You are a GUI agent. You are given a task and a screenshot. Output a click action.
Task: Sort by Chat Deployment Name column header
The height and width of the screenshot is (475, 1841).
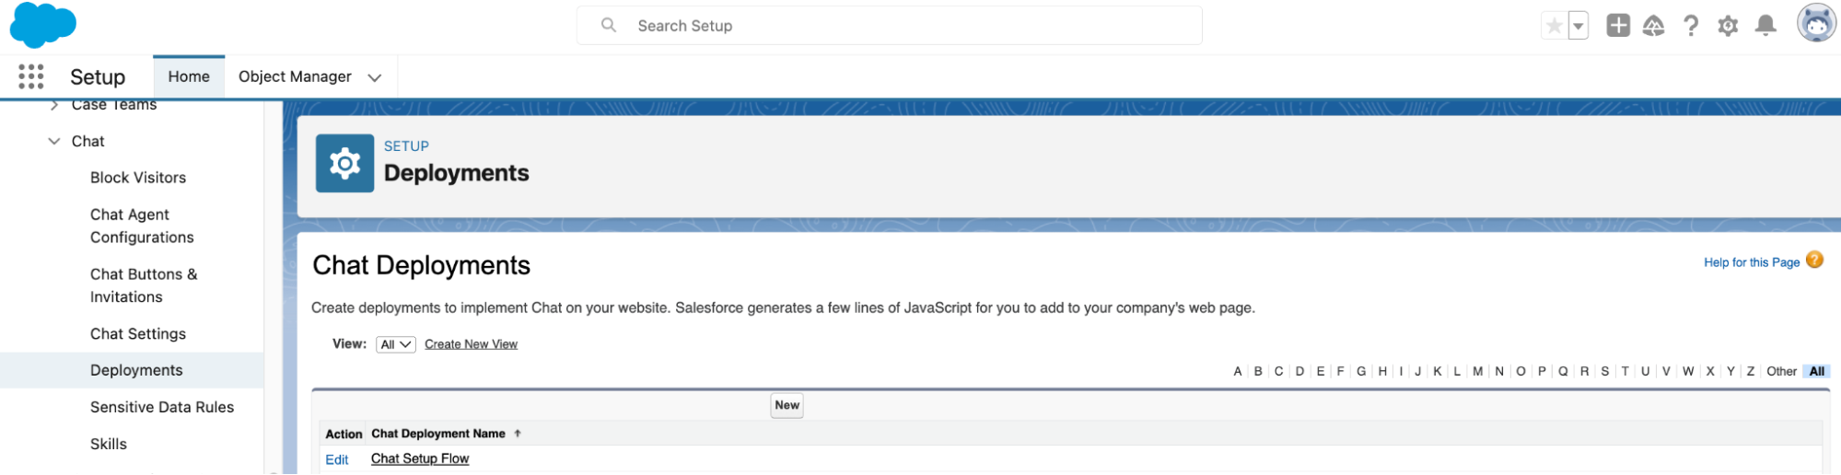438,434
